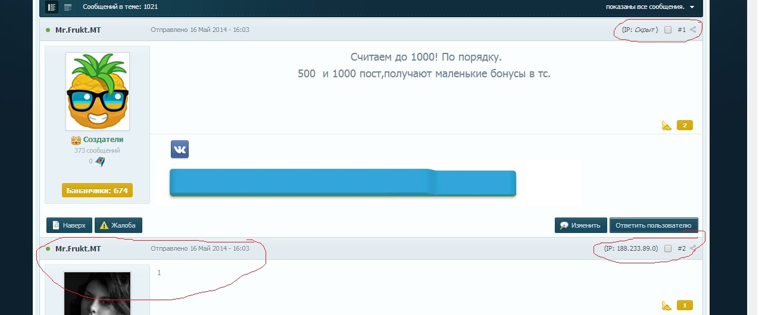Click the '373 сообщений' text
Viewport: 762px width, 315px height.
pos(97,150)
